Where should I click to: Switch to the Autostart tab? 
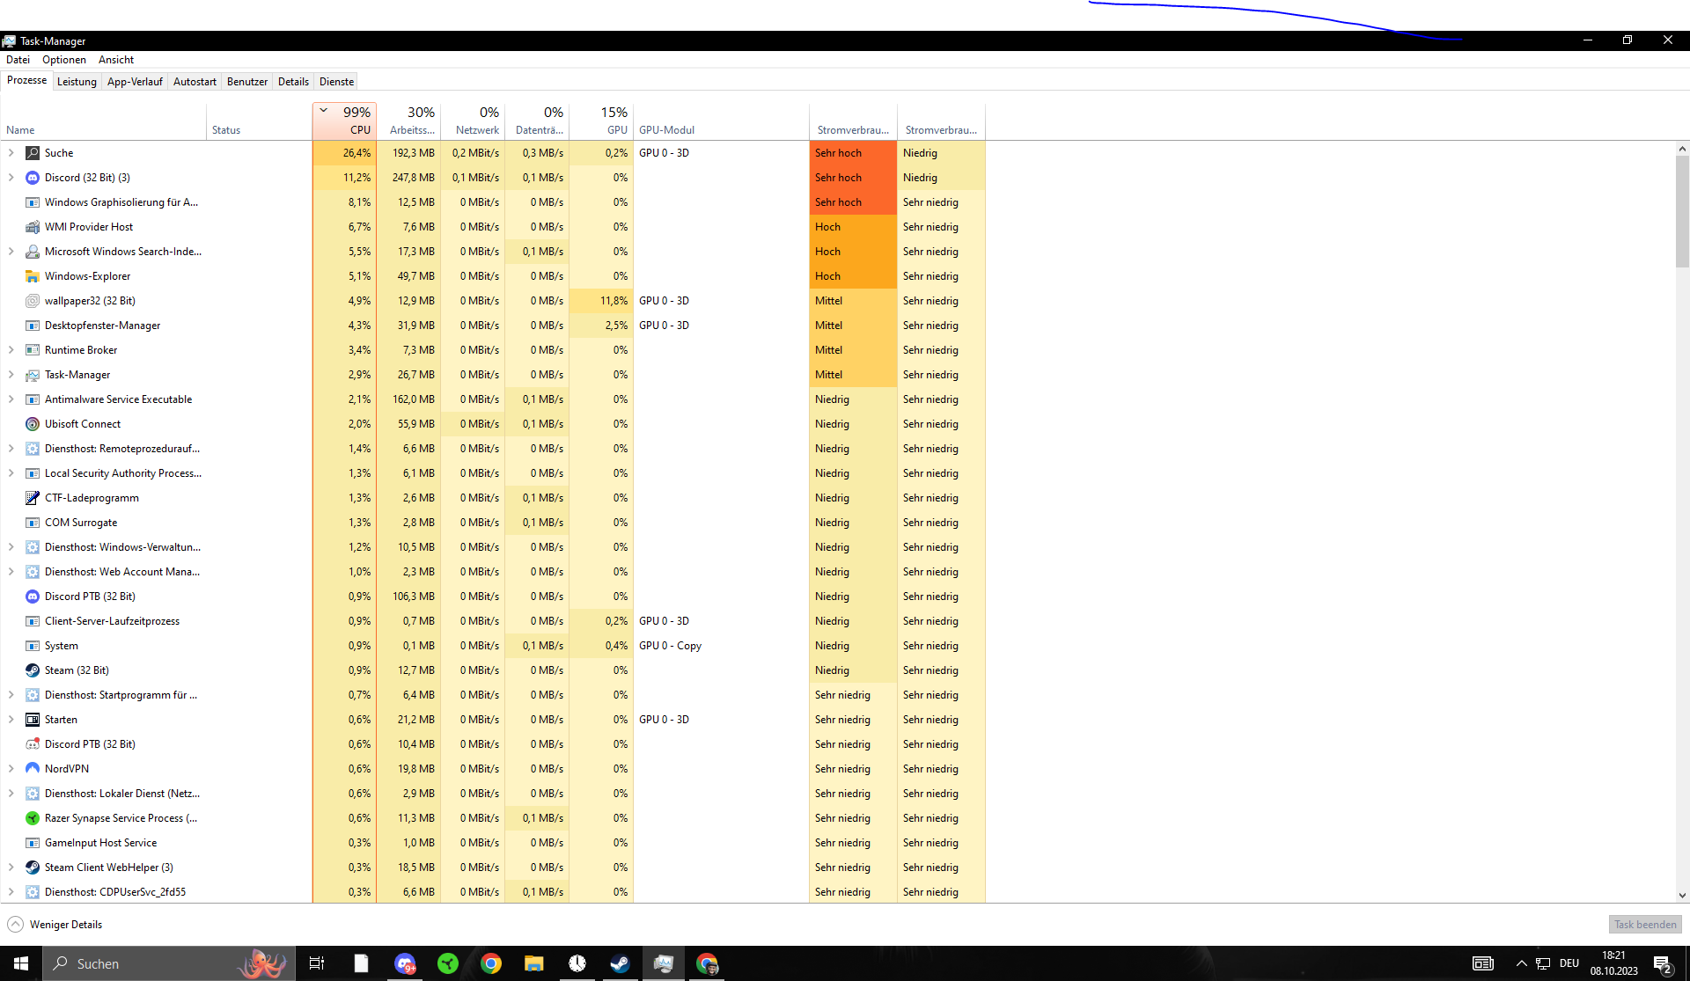195,82
